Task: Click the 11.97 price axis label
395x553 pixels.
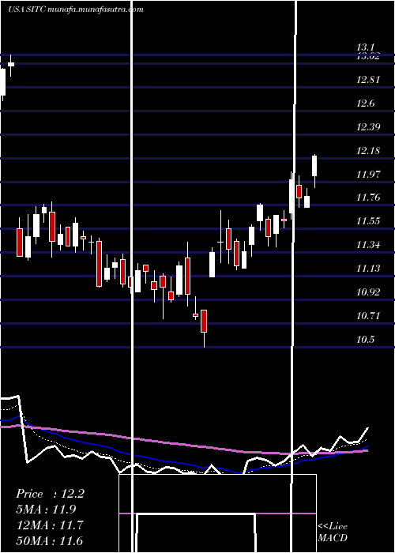Action: pyautogui.click(x=368, y=175)
